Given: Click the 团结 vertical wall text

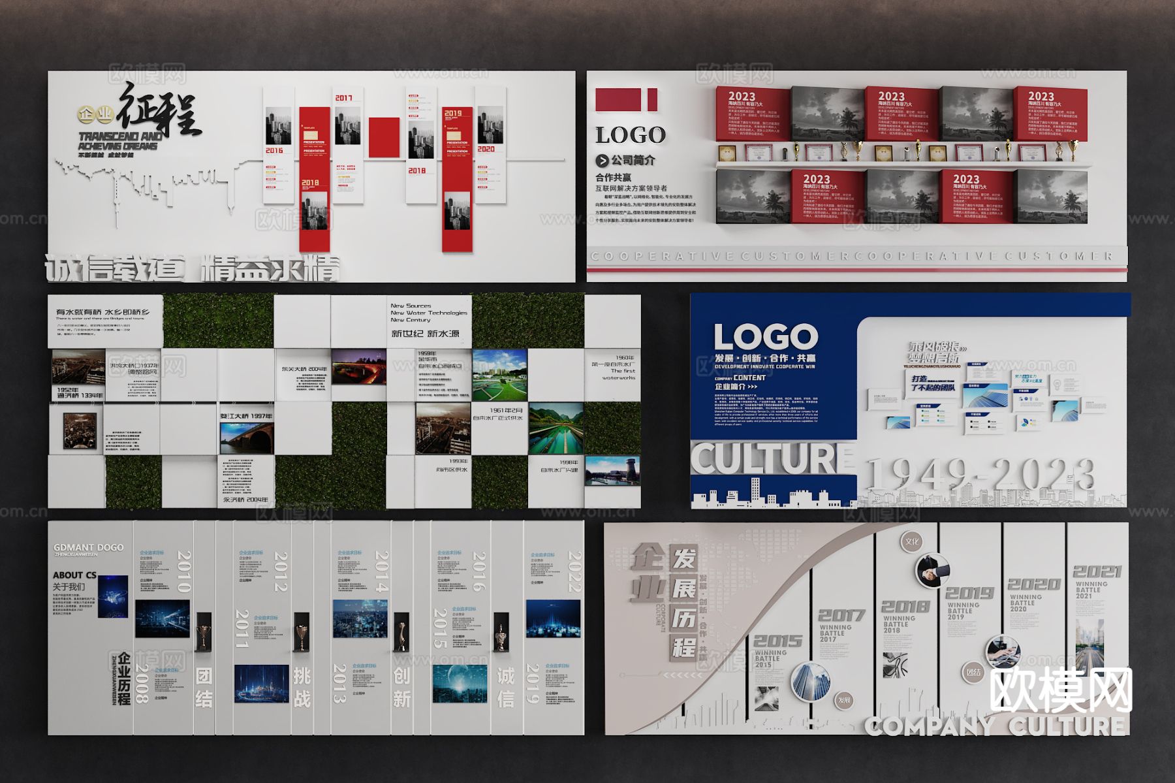Looking at the screenshot, I should tap(204, 688).
